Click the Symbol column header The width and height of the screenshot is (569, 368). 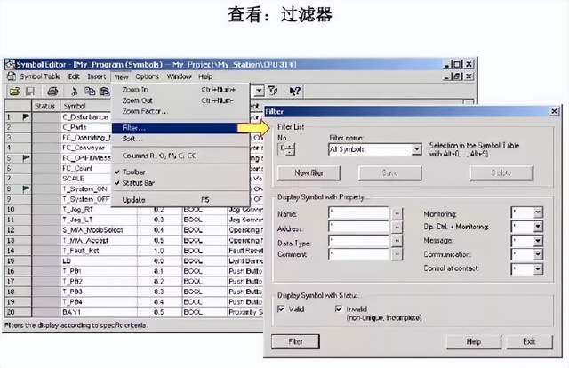86,106
